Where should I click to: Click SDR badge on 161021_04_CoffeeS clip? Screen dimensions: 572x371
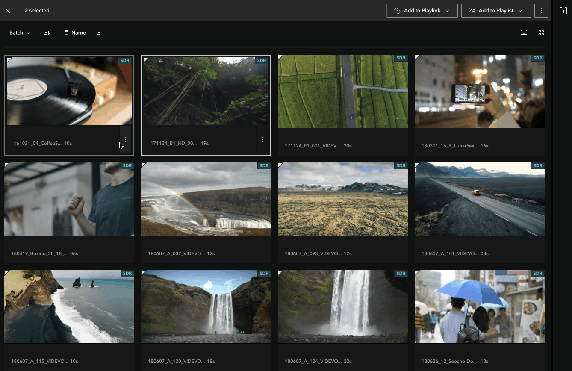(125, 61)
